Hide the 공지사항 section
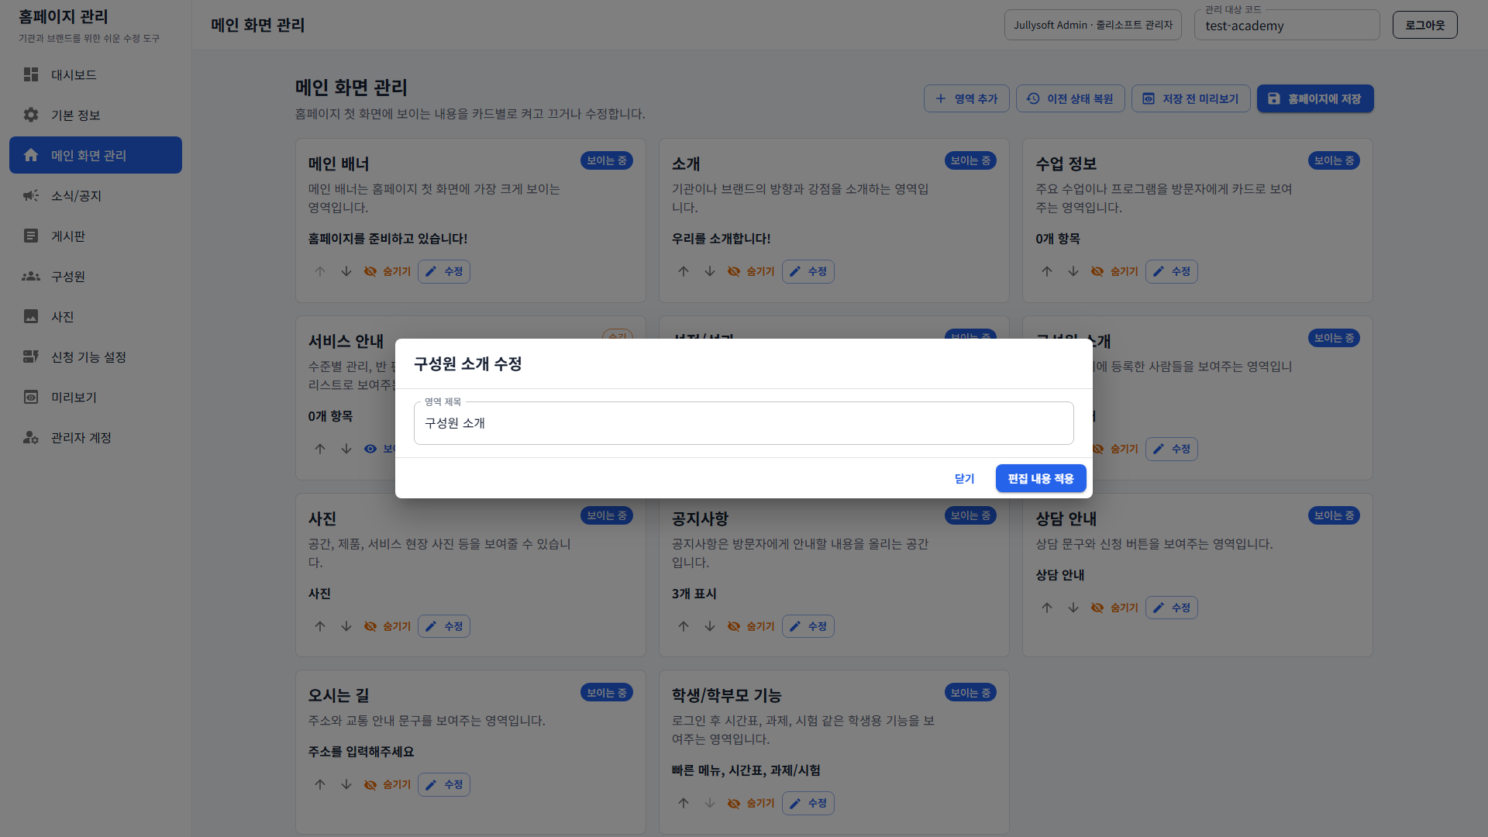 click(751, 626)
